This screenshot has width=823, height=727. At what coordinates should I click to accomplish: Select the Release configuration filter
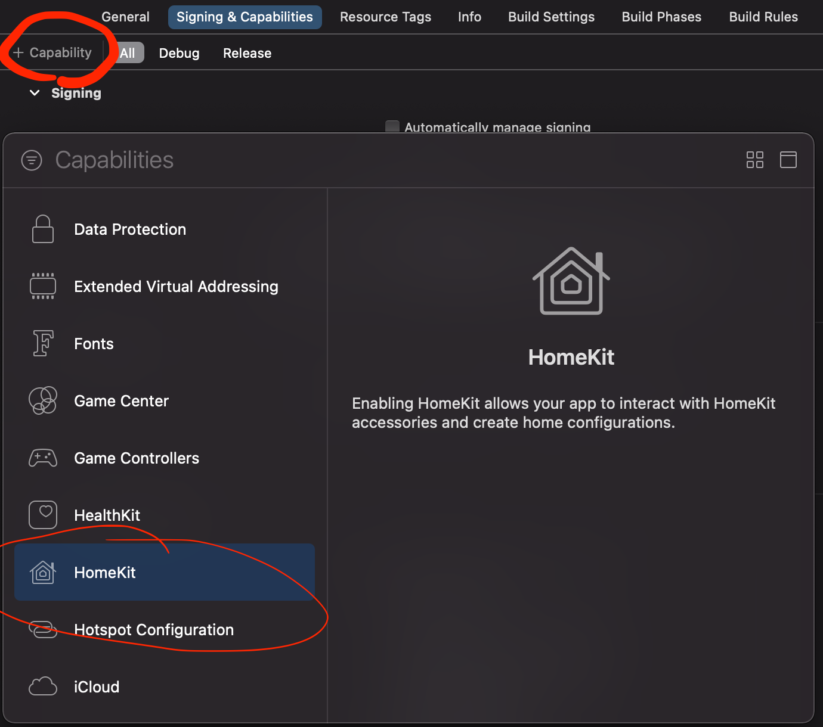[x=247, y=53]
